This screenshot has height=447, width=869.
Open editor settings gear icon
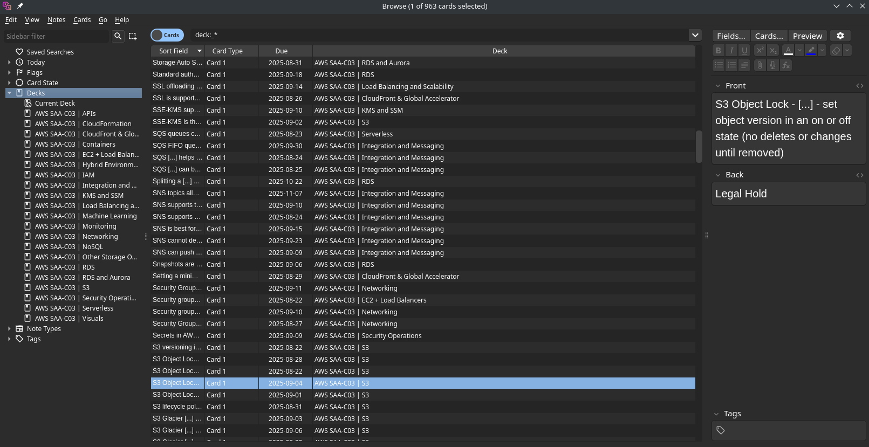click(x=840, y=36)
